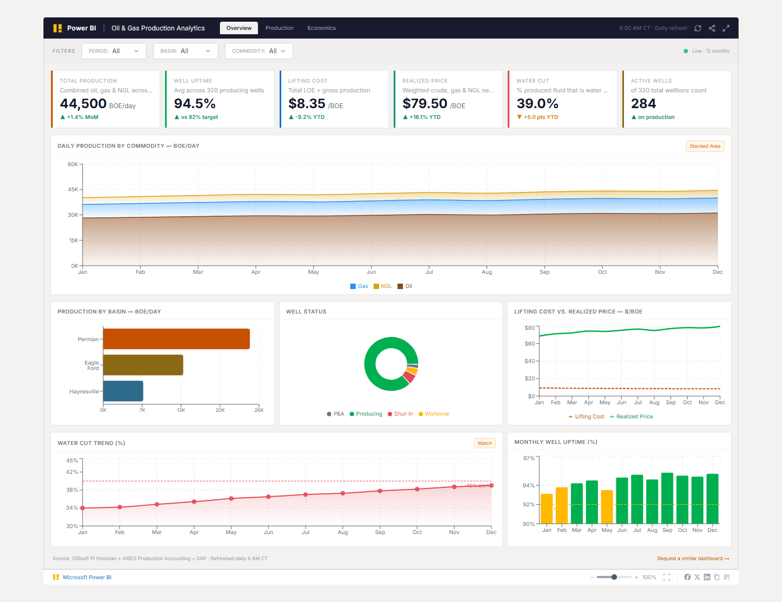
Task: Click the zoom in plus icon
Action: [x=636, y=577]
